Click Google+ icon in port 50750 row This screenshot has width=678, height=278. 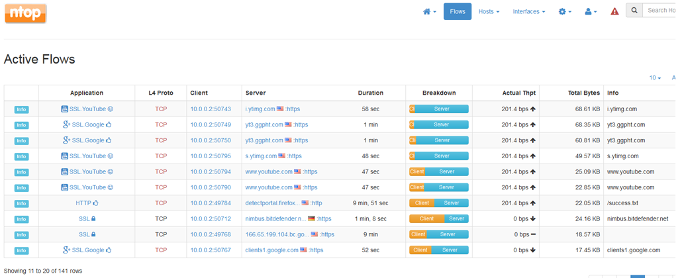point(67,140)
